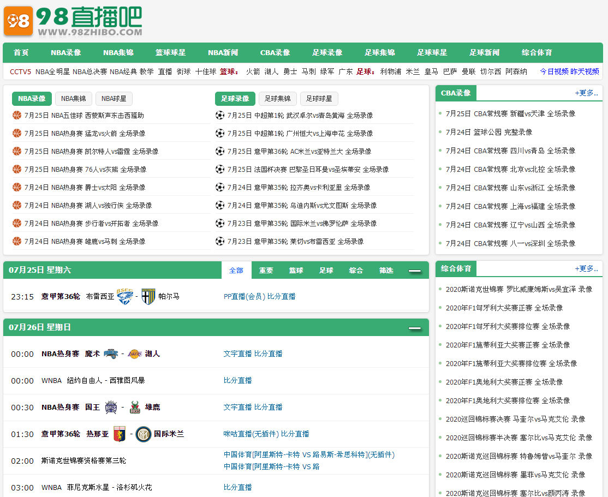This screenshot has height=497, width=608.
Task: Open 比分直播 for 菲尼克斯水星 - 洛杉矶火花
Action: pos(238,487)
